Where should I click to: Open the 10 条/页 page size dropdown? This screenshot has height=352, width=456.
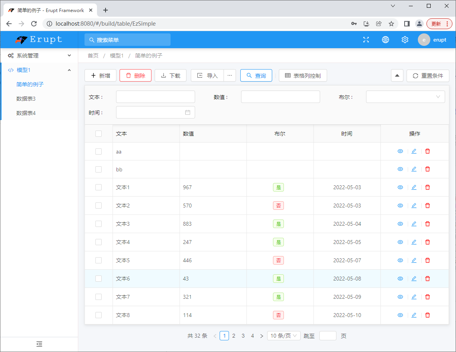(x=283, y=336)
